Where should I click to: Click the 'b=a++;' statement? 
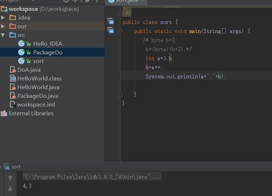(x=154, y=67)
